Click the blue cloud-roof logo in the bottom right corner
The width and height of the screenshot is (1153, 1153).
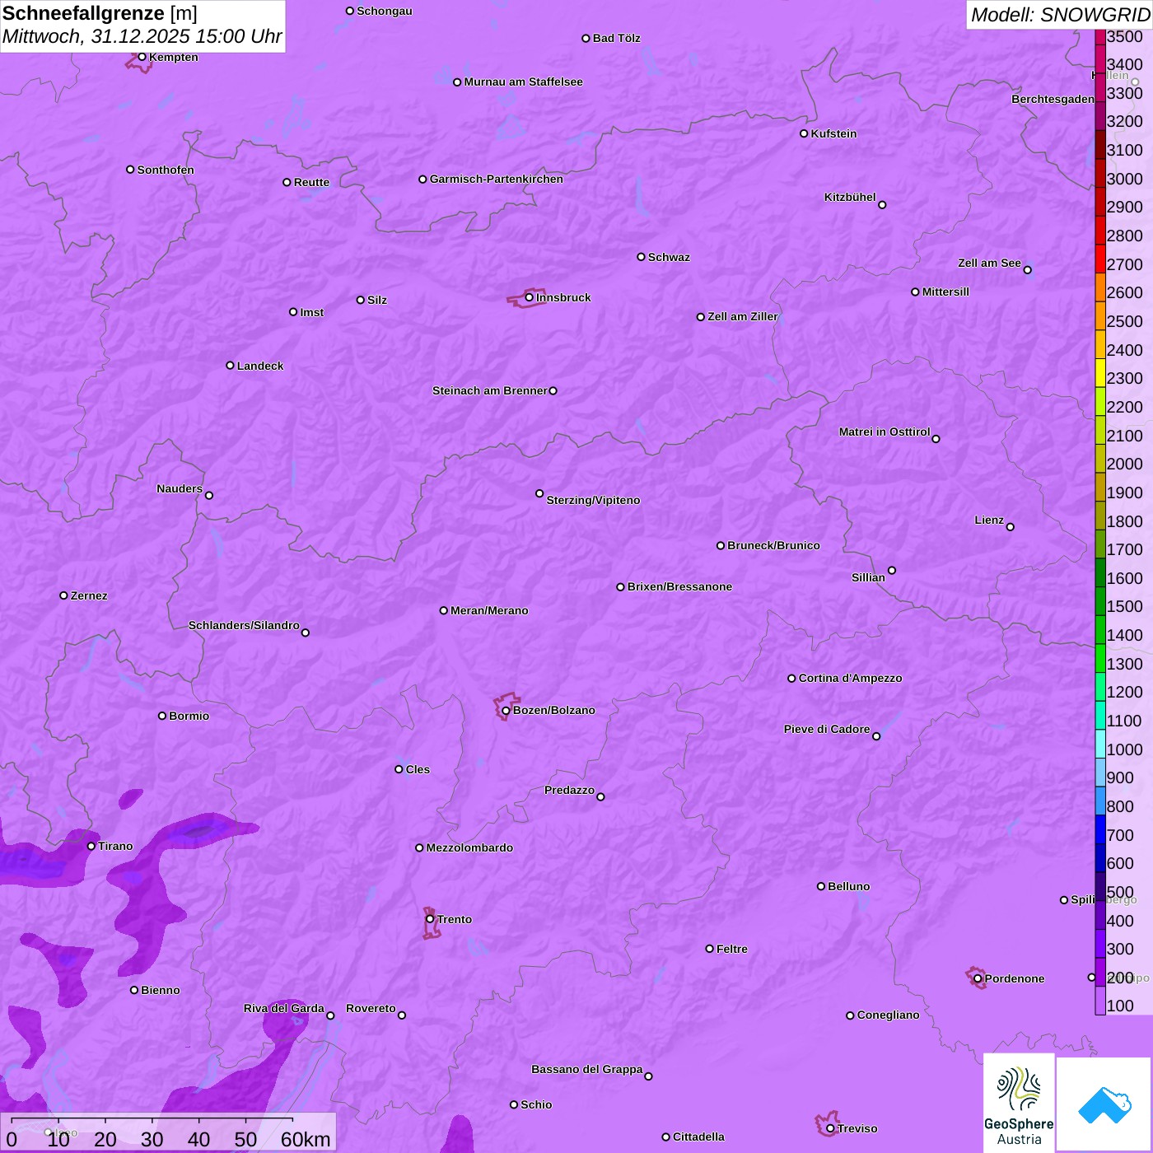[x=1104, y=1104]
